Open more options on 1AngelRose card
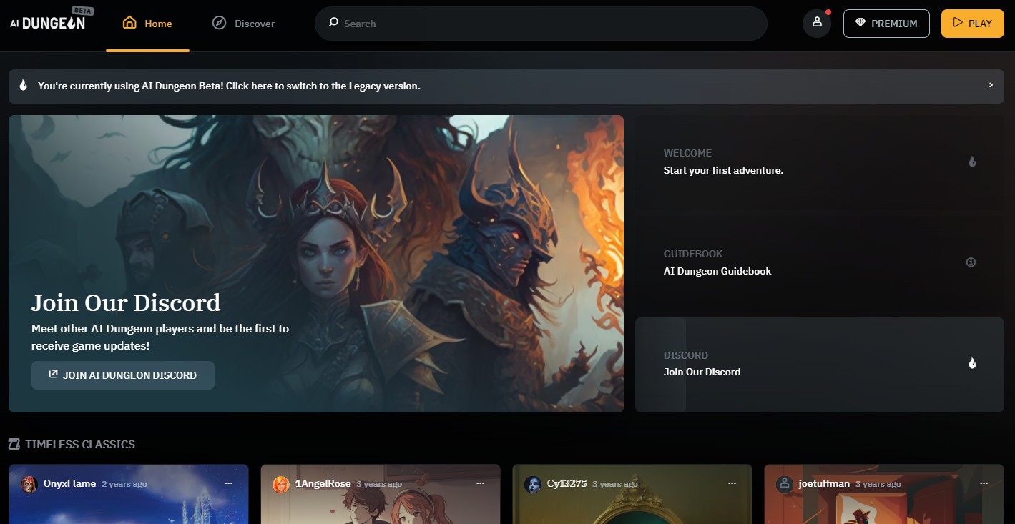Image resolution: width=1015 pixels, height=524 pixels. [x=481, y=483]
